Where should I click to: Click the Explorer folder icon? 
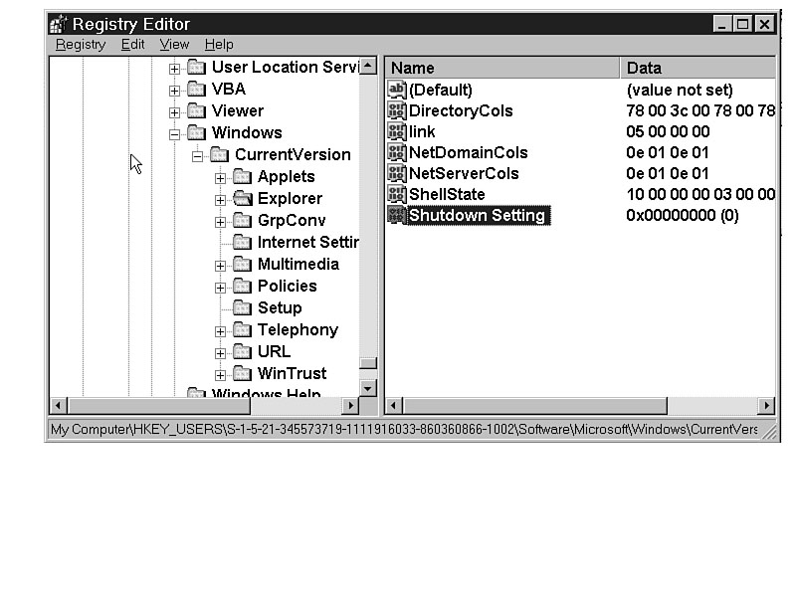point(243,199)
